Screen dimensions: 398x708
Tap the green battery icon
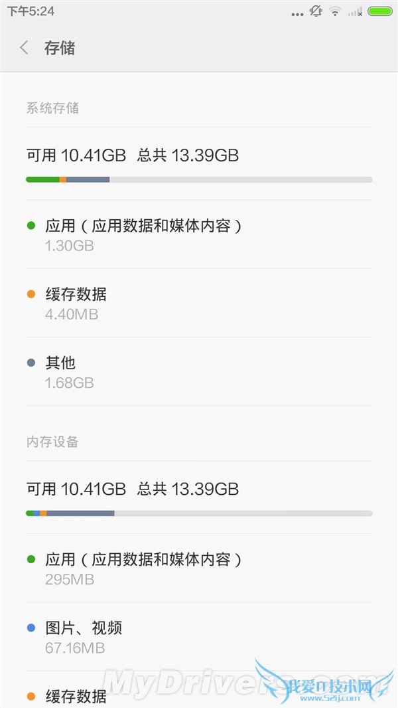click(379, 11)
